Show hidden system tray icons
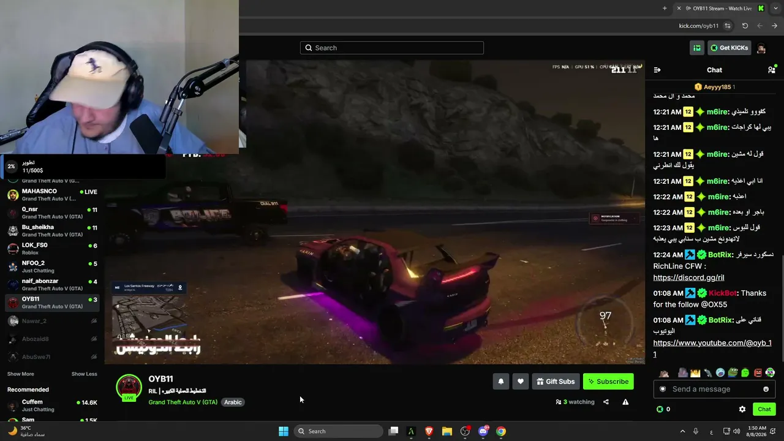Image resolution: width=784 pixels, height=441 pixels. (682, 431)
